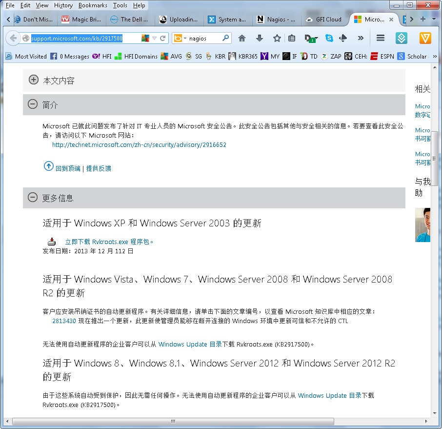Open the Downloads arrow icon

coord(260,38)
